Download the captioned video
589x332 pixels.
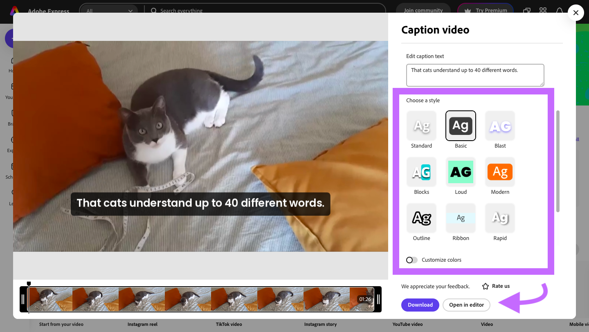point(420,305)
